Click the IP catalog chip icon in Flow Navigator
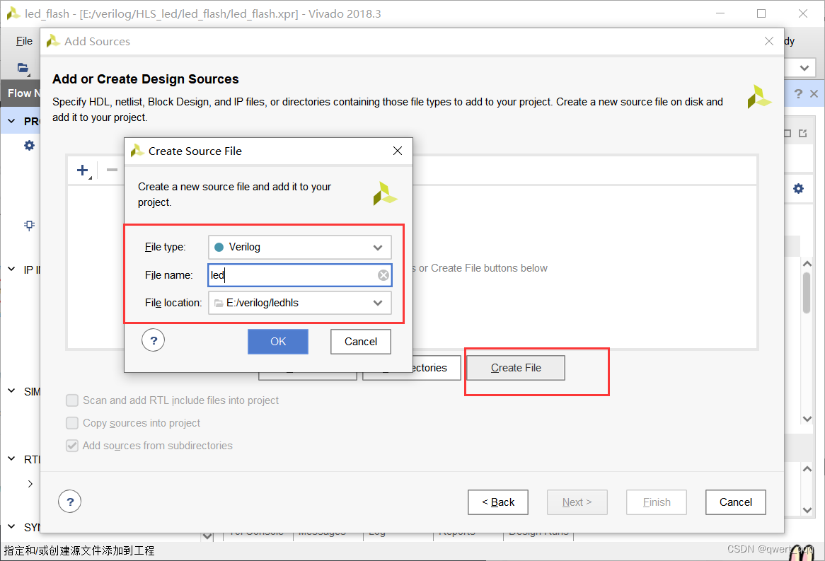Image resolution: width=825 pixels, height=561 pixels. tap(30, 225)
